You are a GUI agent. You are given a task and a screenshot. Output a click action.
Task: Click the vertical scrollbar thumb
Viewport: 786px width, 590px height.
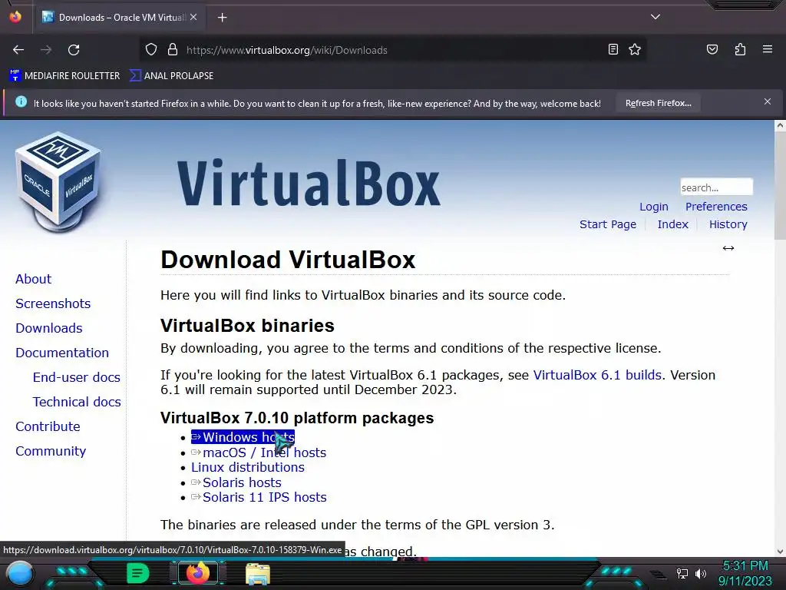[780, 186]
